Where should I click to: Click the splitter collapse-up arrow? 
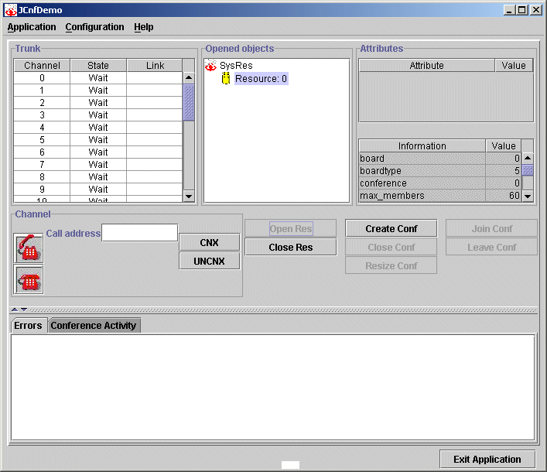click(x=14, y=310)
